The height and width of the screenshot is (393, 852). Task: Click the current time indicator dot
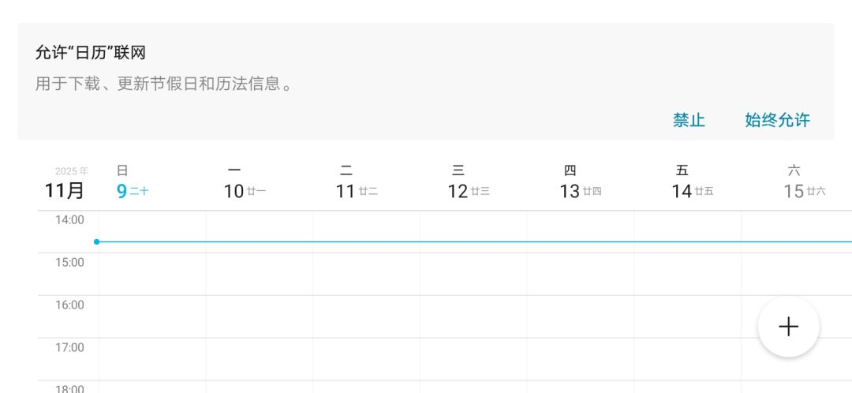point(96,241)
